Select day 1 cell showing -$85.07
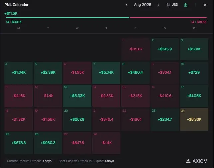The image size is (214, 168). 135,49
